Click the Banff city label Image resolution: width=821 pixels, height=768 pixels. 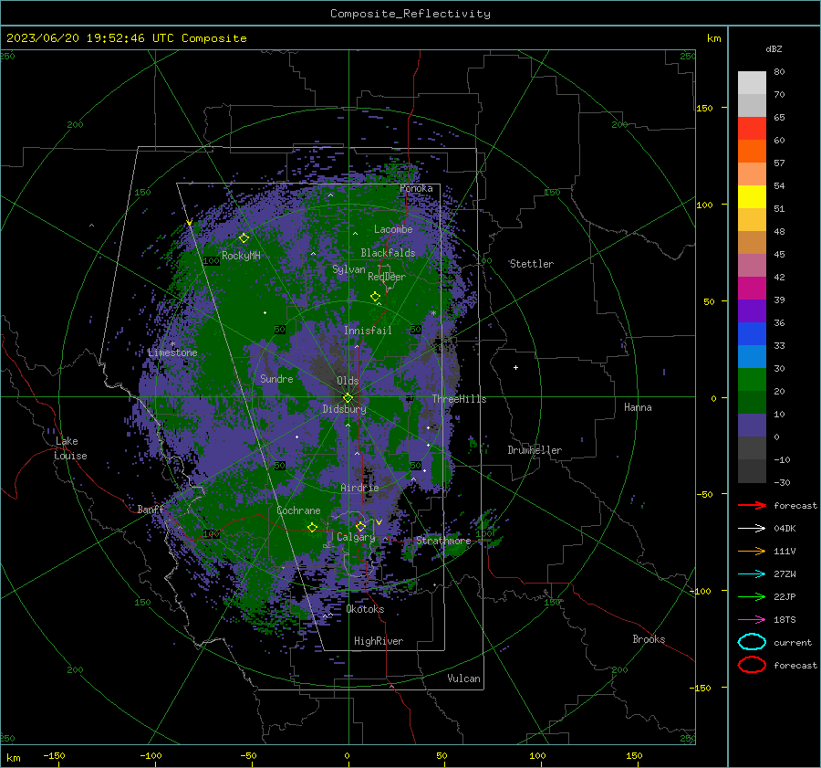(x=151, y=509)
